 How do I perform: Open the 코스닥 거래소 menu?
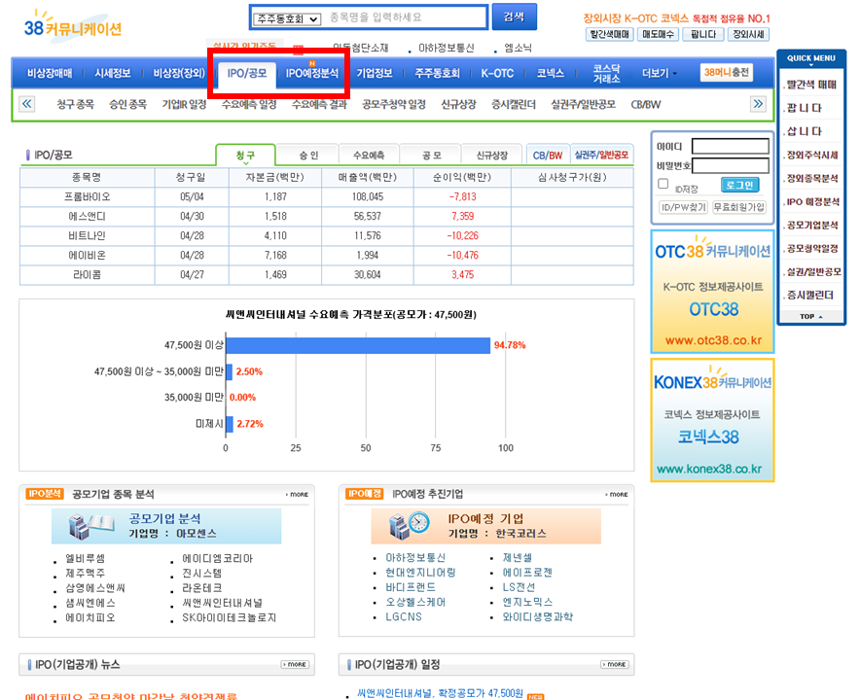[607, 73]
